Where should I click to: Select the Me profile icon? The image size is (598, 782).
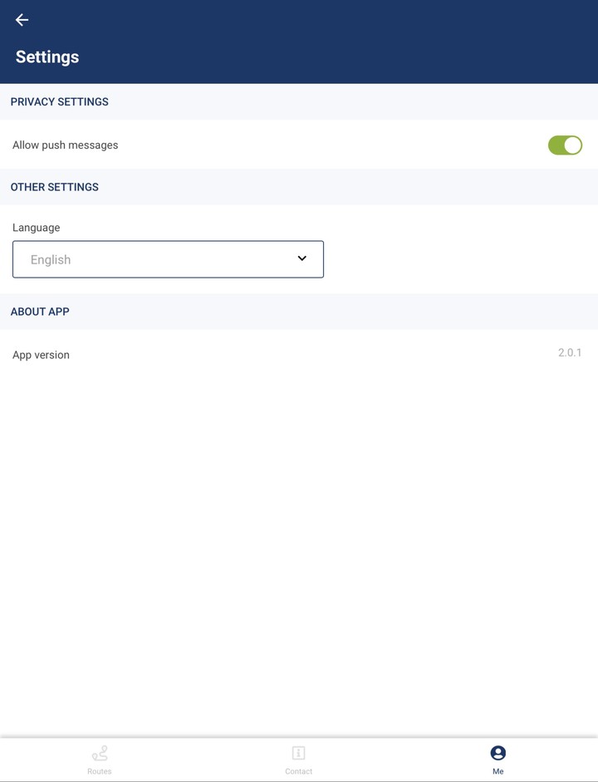coord(498,753)
